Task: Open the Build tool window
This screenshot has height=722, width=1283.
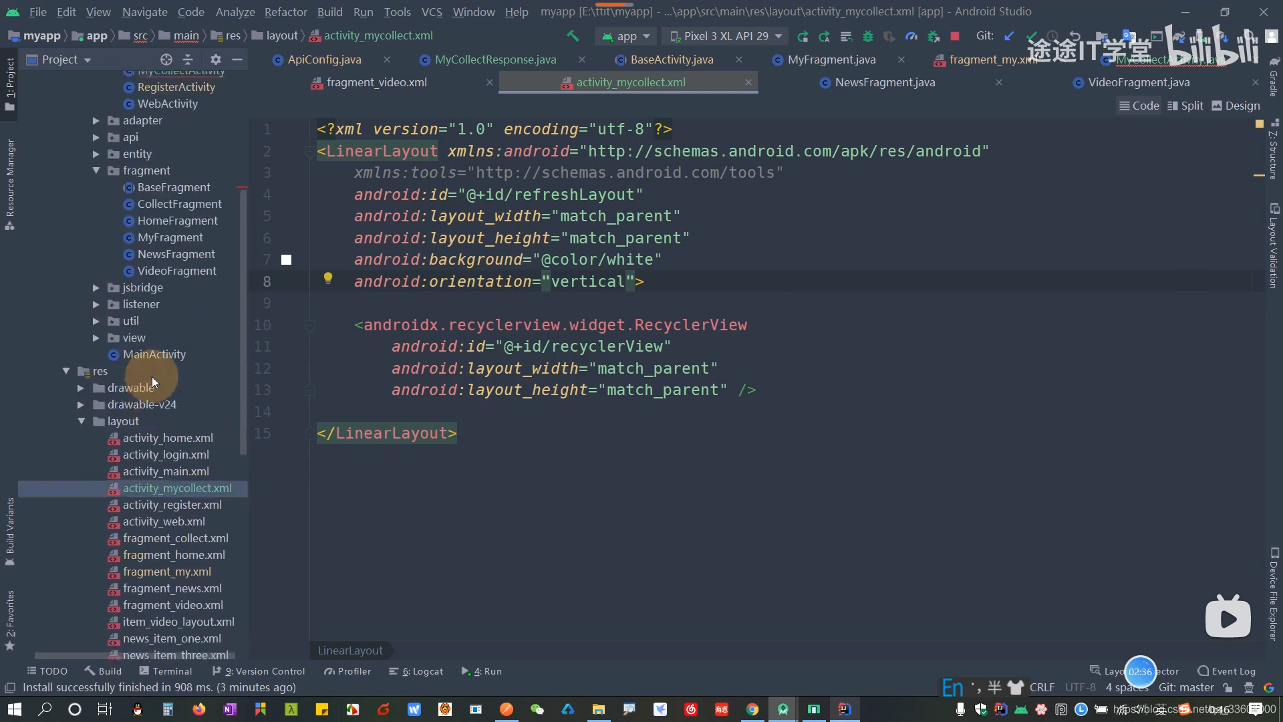Action: (103, 671)
